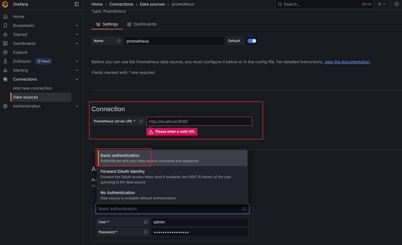The width and height of the screenshot is (402, 245).
Task: Click the Connection heading
Action: click(108, 109)
